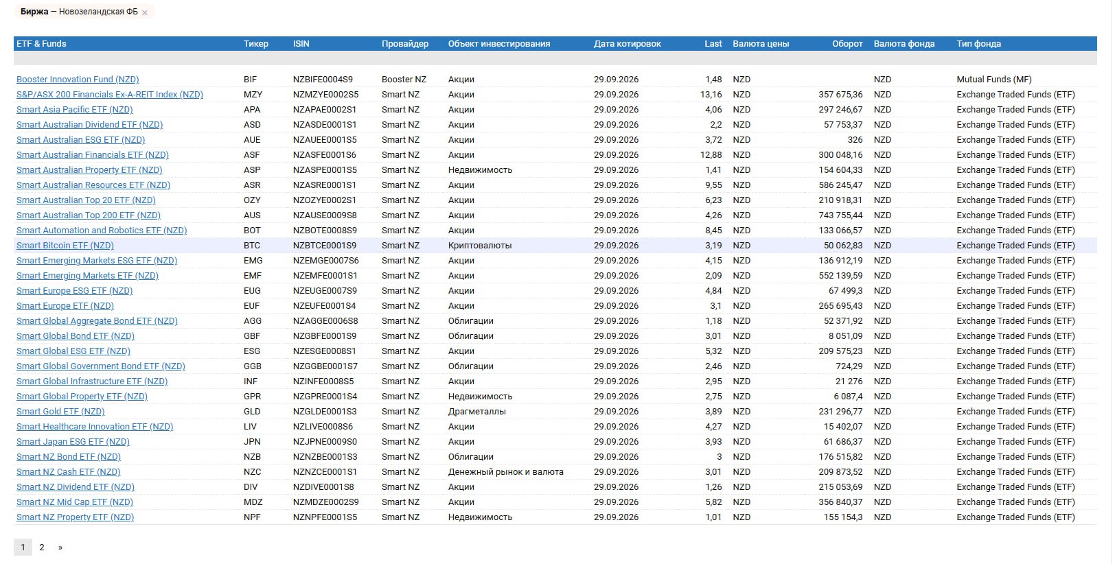Go to page 2 of results
1115x564 pixels.
click(42, 548)
